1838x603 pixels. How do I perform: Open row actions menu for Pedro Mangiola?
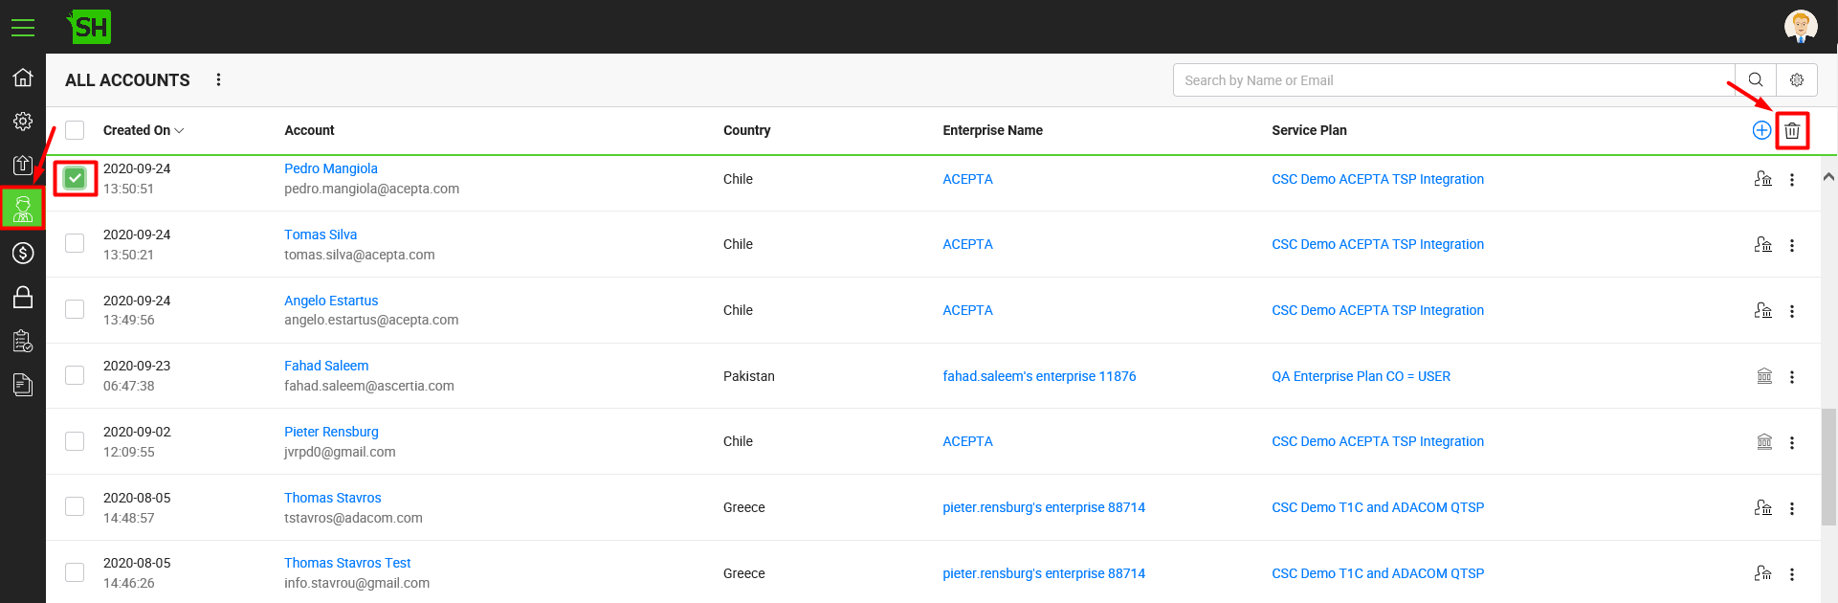point(1792,180)
